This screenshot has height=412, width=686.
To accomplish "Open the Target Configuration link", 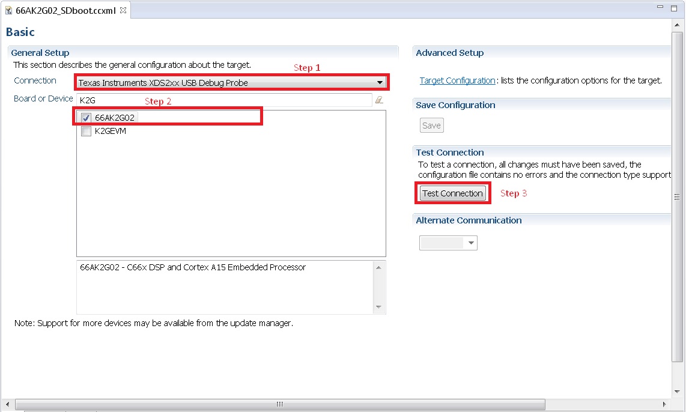I will point(457,80).
